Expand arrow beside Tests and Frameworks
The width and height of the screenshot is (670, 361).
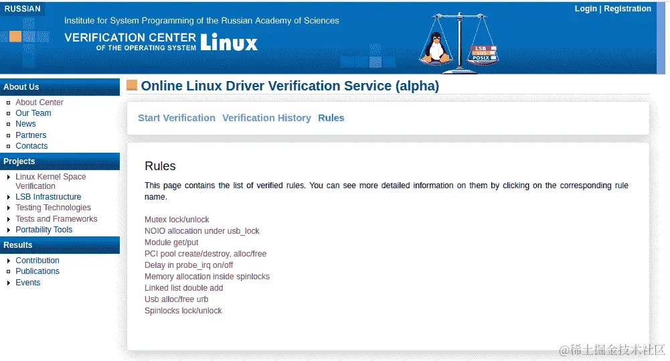(x=9, y=219)
